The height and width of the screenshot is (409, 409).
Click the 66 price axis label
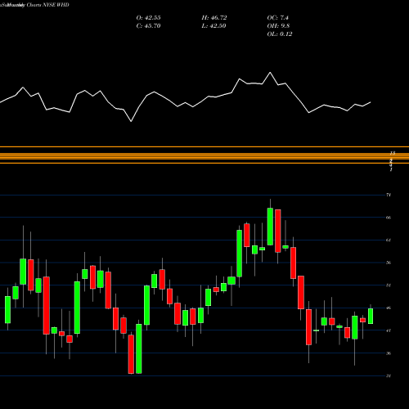[x=389, y=218]
